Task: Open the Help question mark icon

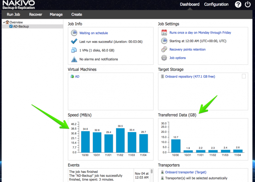Action: [x=238, y=4]
